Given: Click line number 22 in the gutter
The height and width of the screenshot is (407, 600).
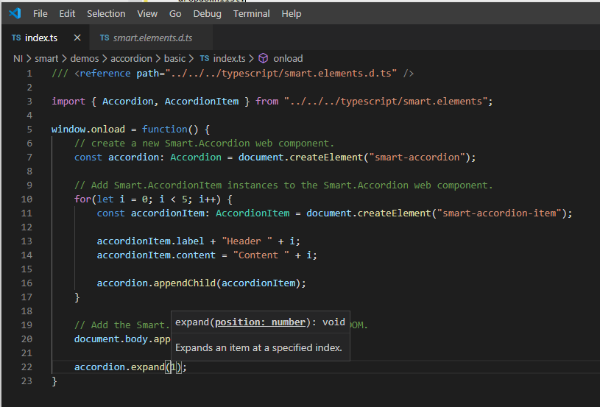Looking at the screenshot, I should (x=27, y=367).
